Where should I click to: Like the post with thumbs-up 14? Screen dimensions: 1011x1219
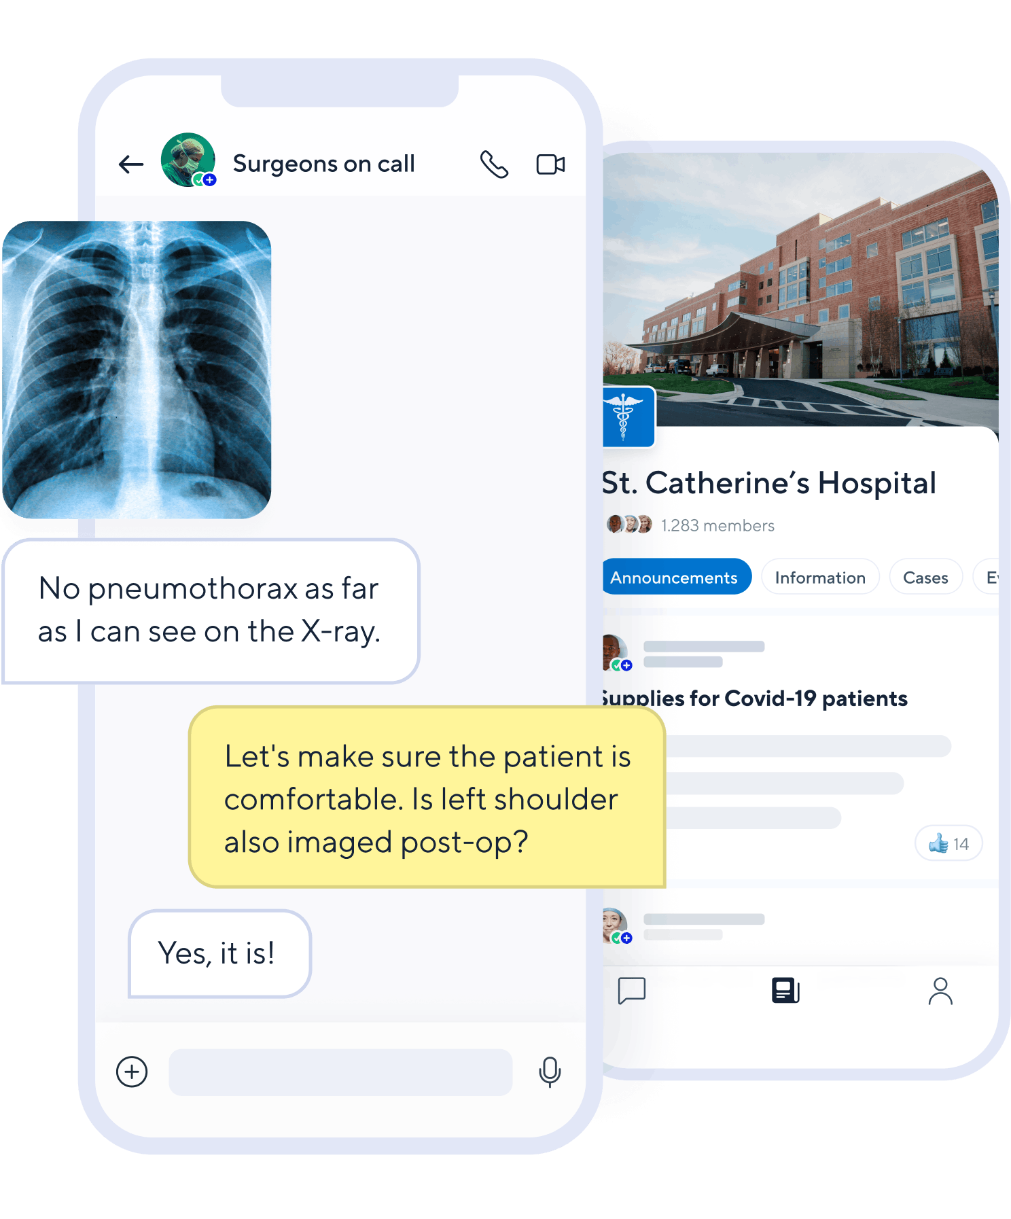click(x=948, y=843)
